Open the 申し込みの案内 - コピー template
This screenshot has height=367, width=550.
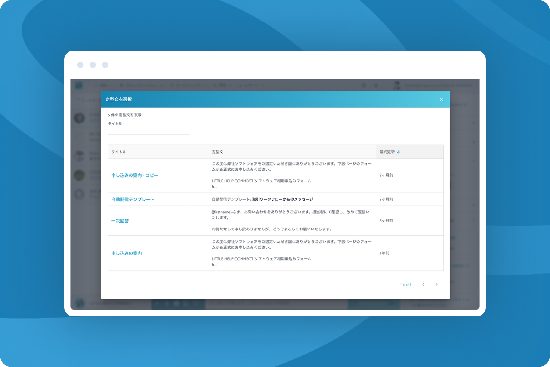135,176
